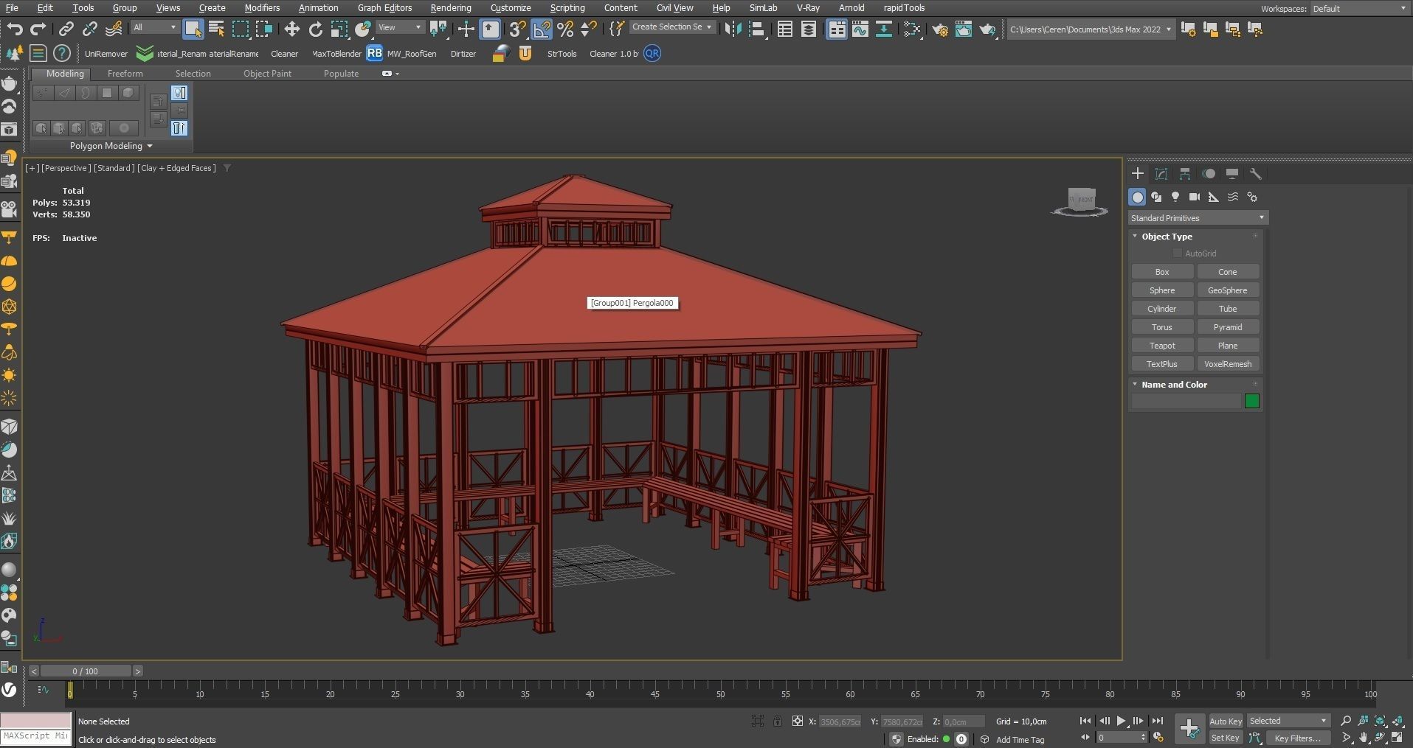Select the Lights creation category icon
The image size is (1413, 748).
tap(1175, 197)
